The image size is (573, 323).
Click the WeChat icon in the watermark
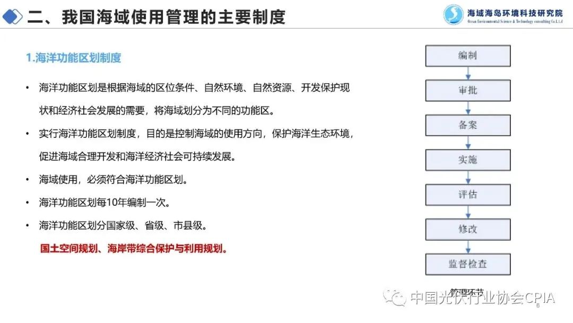[x=396, y=298]
